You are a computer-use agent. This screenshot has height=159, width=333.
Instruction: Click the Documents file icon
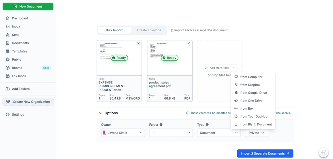[x=8, y=43]
